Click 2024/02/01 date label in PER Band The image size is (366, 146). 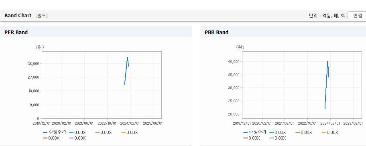[x=130, y=123]
